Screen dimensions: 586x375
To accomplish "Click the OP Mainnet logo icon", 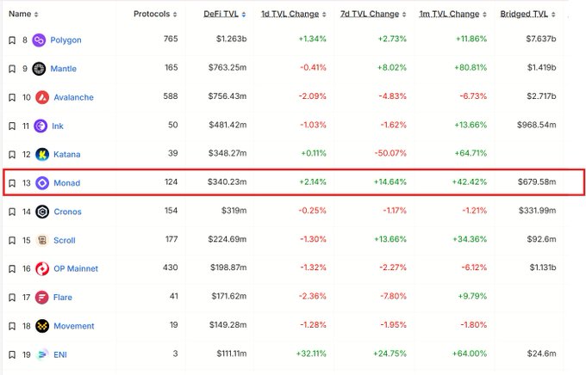I will point(42,268).
